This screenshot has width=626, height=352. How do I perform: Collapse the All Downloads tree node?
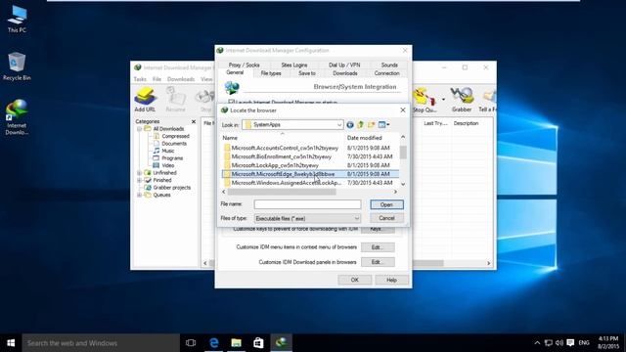[139, 129]
